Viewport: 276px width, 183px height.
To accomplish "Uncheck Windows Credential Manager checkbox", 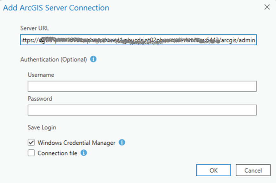I will coord(31,142).
